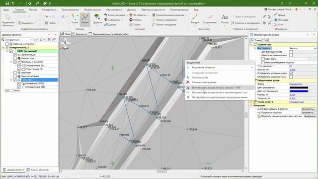This screenshot has height=179, width=318.
Task: Open the Выделение объектов submenu arrow
Action: (252, 68)
